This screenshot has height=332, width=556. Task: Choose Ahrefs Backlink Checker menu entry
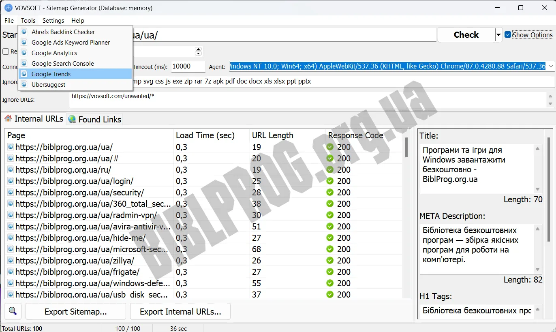(75, 32)
